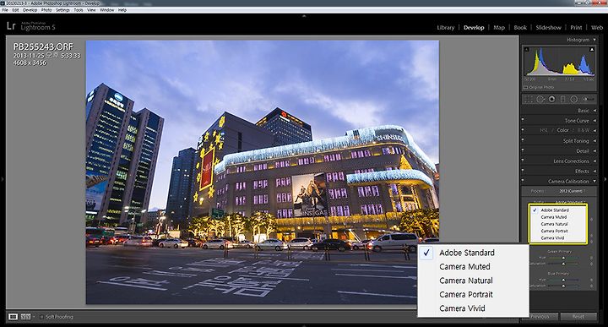Click the main photo preview of the building

pyautogui.click(x=263, y=172)
